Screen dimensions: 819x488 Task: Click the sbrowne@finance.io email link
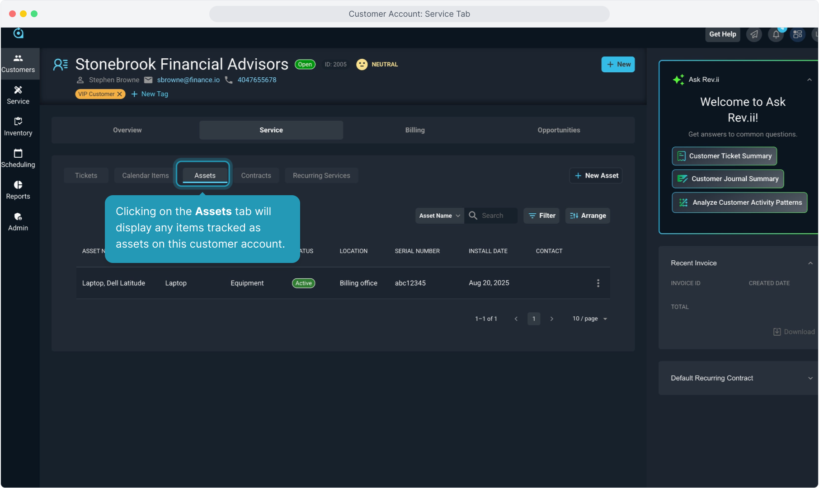[188, 80]
